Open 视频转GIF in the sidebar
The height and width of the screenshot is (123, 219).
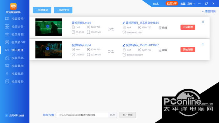[x=15, y=42]
